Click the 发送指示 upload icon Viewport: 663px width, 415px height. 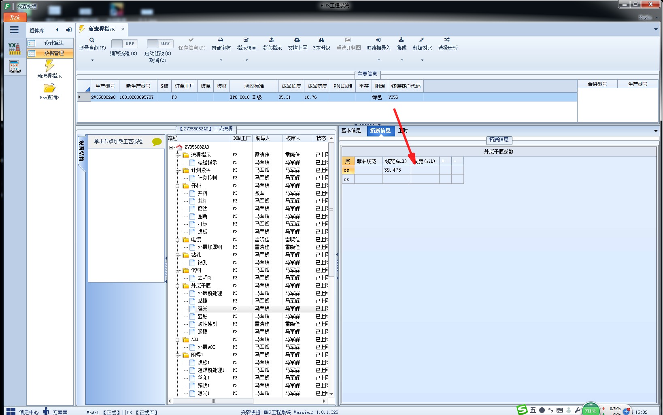point(272,40)
